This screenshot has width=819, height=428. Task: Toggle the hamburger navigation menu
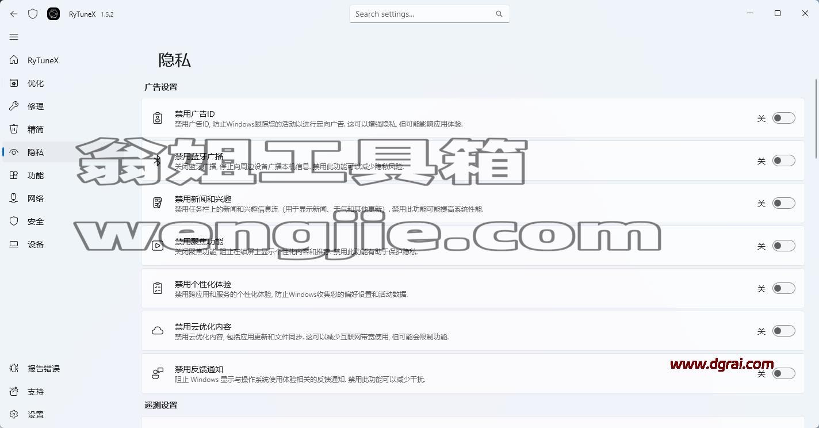pyautogui.click(x=14, y=37)
